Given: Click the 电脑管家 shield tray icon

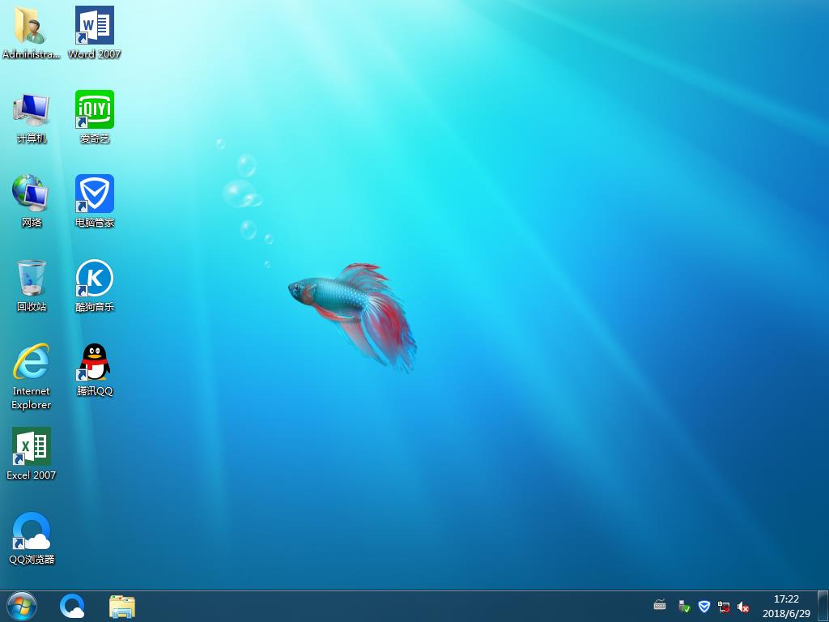Looking at the screenshot, I should (x=704, y=607).
